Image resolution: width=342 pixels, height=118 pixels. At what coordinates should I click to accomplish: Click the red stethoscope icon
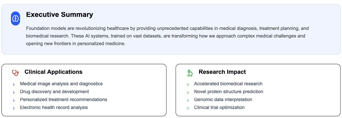click(x=15, y=73)
